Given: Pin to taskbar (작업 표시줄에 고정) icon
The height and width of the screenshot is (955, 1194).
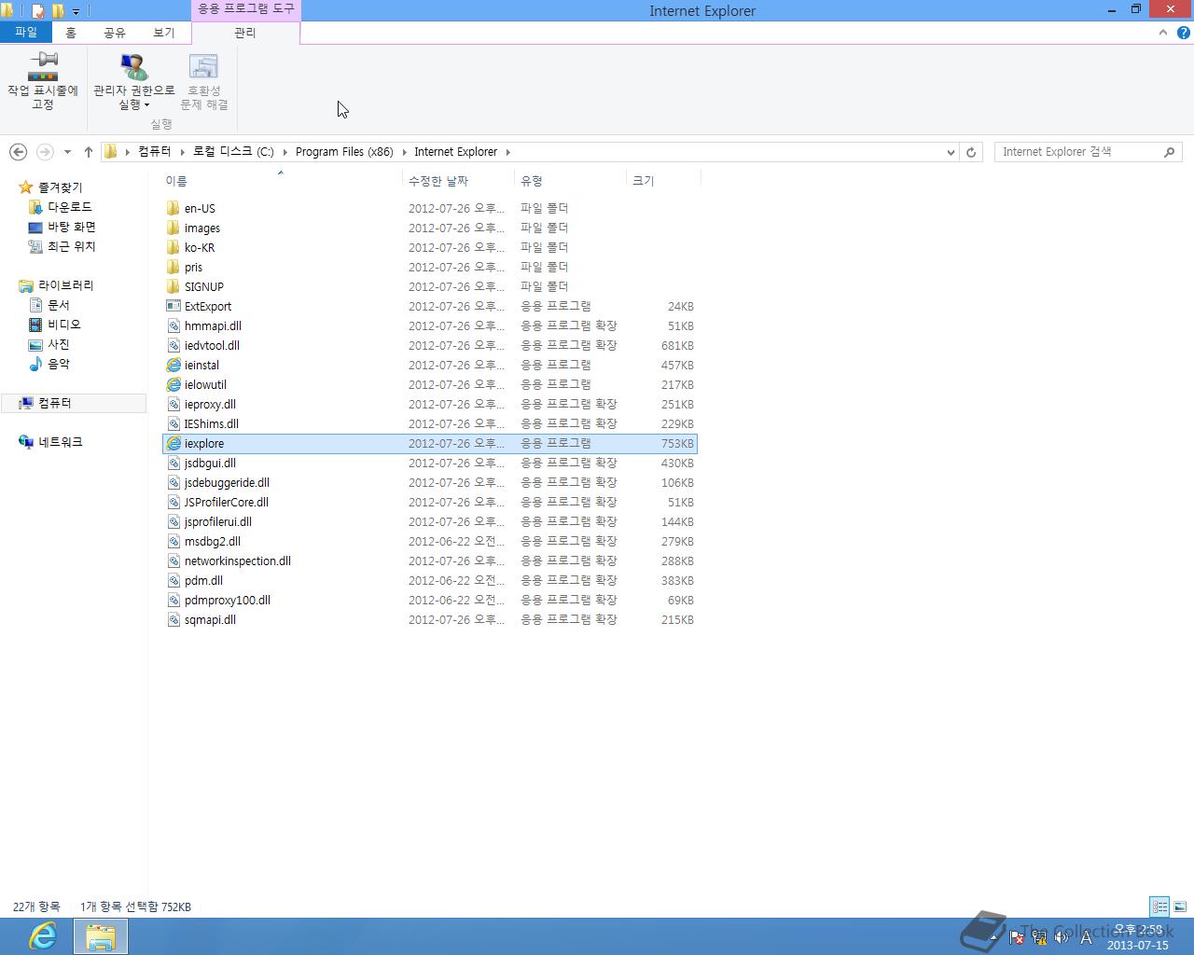Looking at the screenshot, I should coord(43,67).
